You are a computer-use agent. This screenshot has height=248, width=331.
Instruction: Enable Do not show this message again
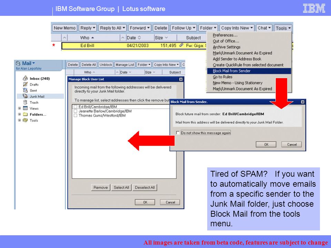178,133
